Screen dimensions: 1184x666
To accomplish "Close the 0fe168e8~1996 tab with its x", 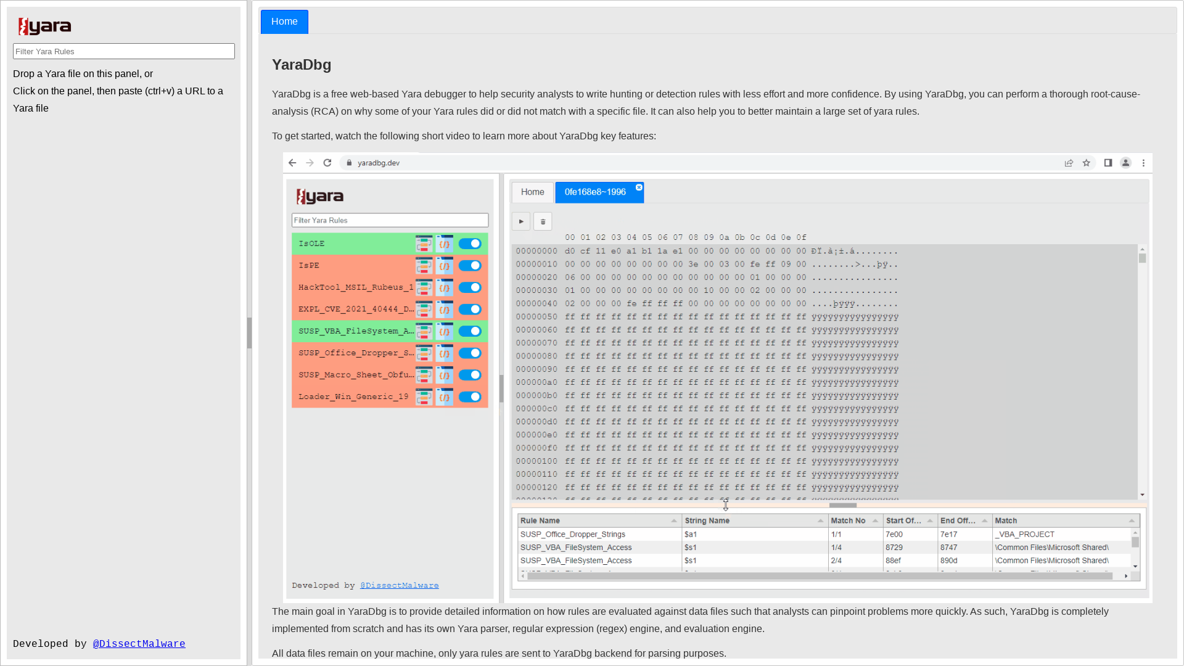I will pos(639,187).
